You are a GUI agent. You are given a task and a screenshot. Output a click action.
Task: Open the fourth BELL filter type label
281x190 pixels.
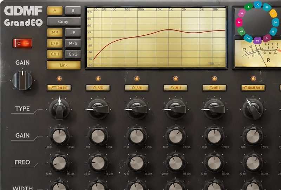214,88
